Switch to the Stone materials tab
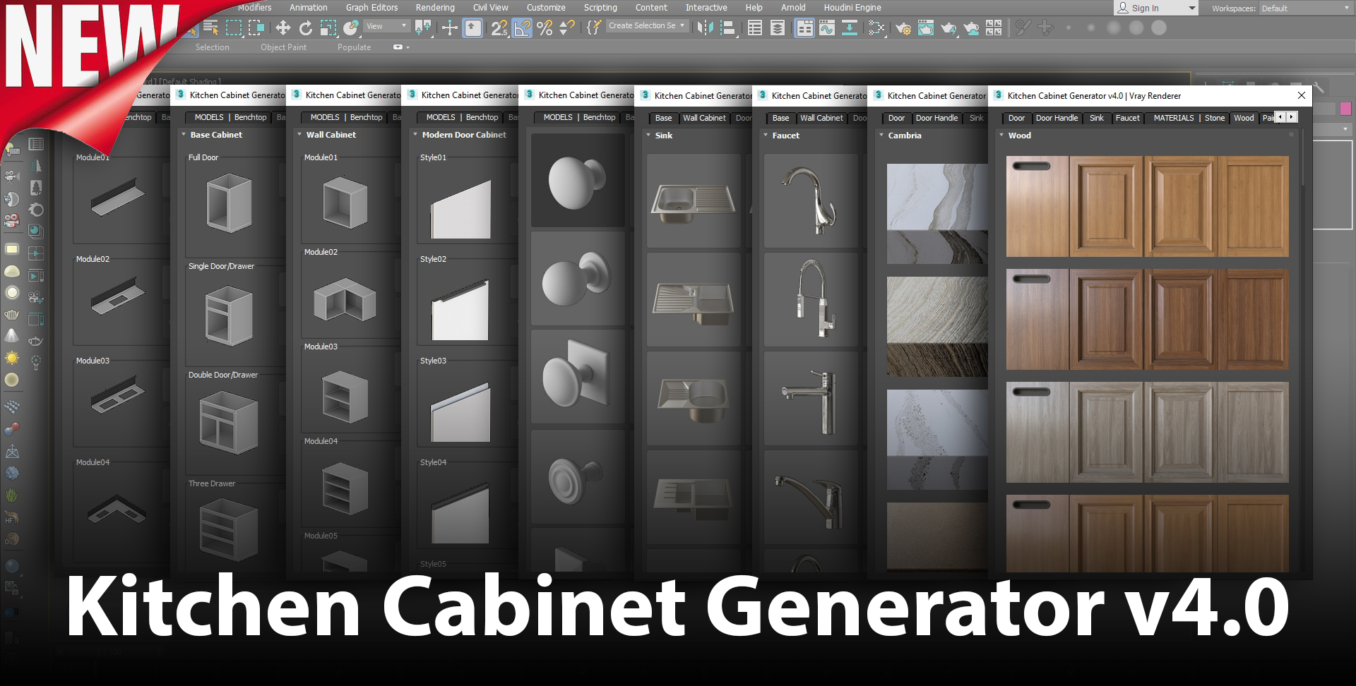The image size is (1356, 686). coord(1214,118)
